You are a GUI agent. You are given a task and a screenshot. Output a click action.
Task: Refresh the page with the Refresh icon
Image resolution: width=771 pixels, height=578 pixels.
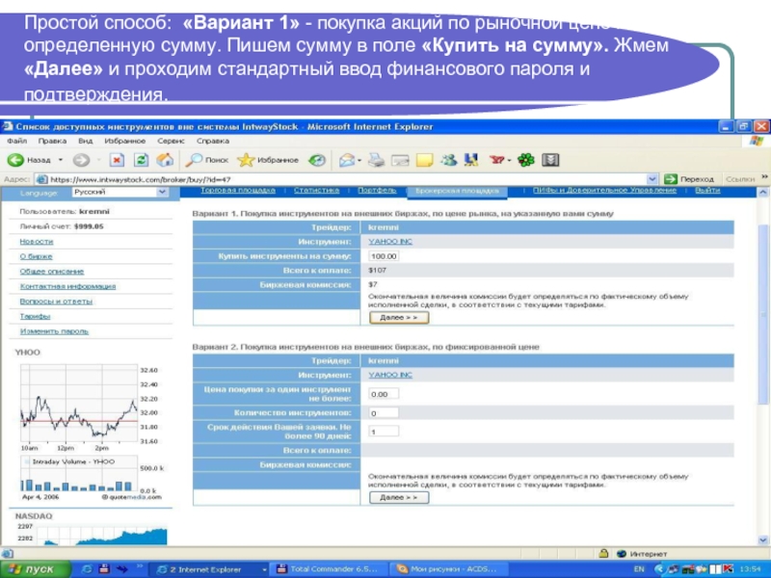[141, 160]
